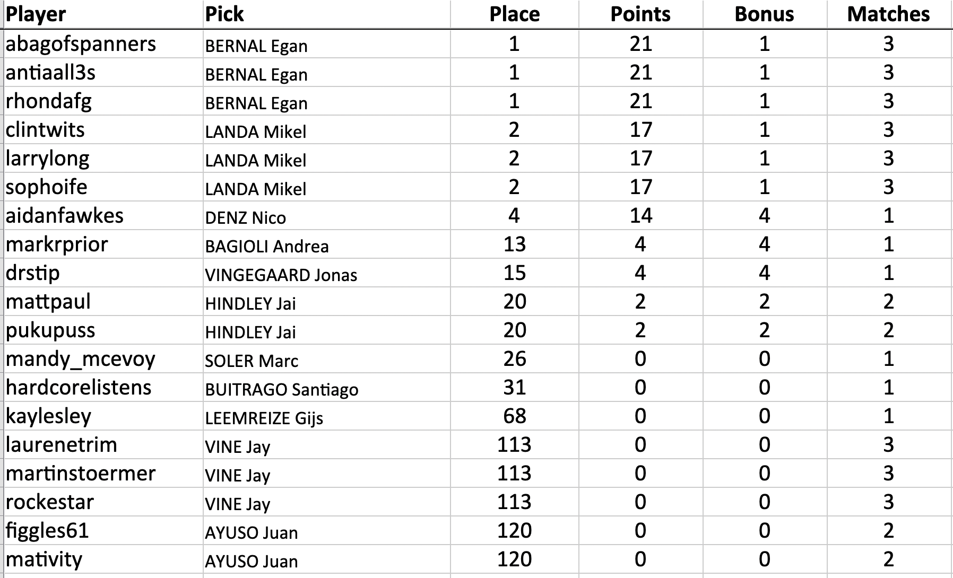This screenshot has height=578, width=953.
Task: Select the Place header cell
Action: (x=514, y=14)
